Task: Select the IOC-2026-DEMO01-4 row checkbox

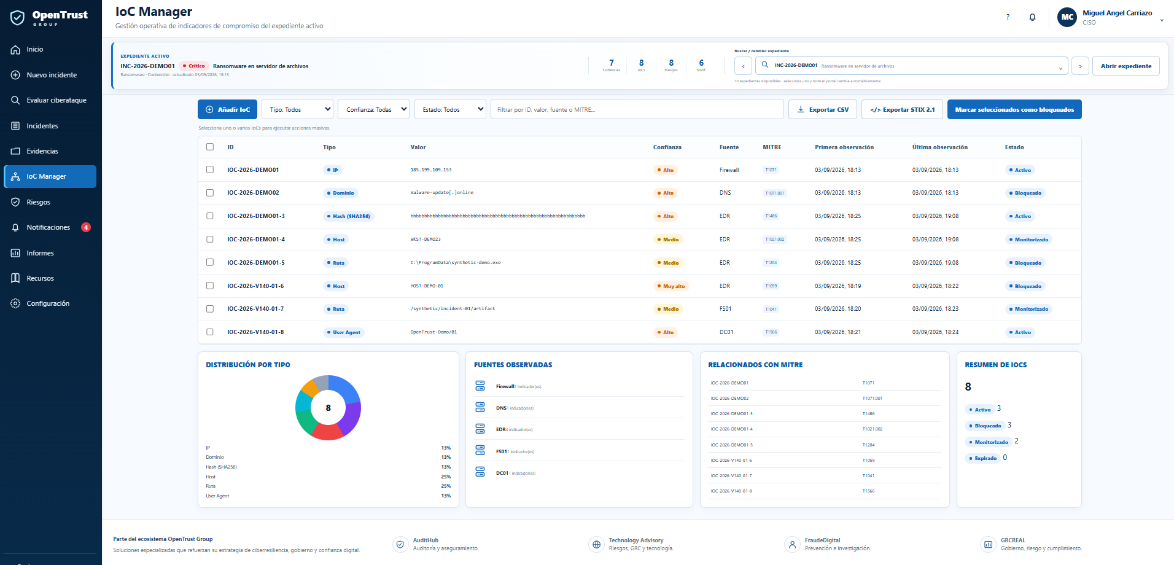Action: [x=210, y=240]
